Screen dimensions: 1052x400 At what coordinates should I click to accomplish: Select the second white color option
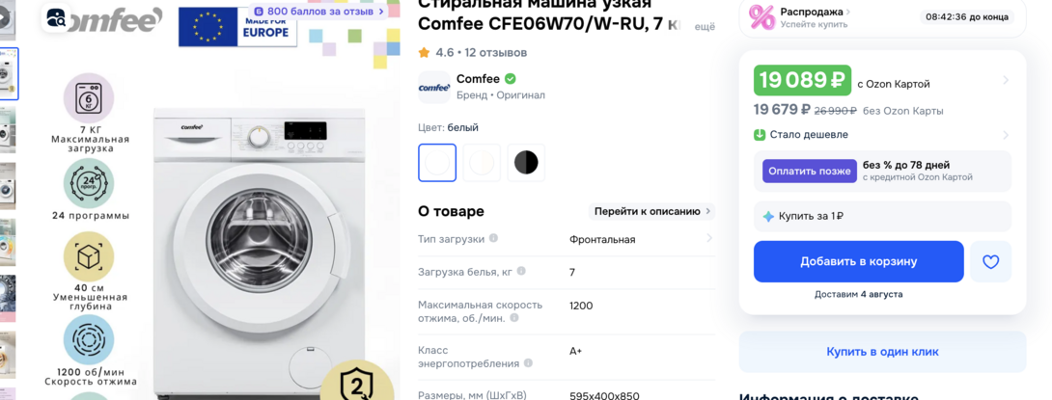pyautogui.click(x=482, y=163)
